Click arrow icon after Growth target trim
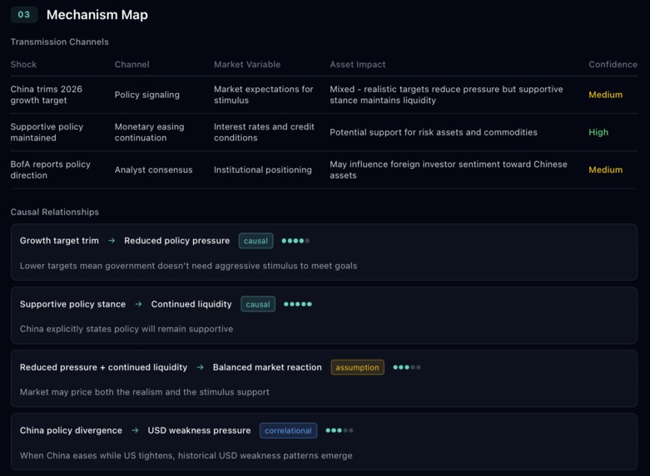This screenshot has width=650, height=476. point(112,240)
